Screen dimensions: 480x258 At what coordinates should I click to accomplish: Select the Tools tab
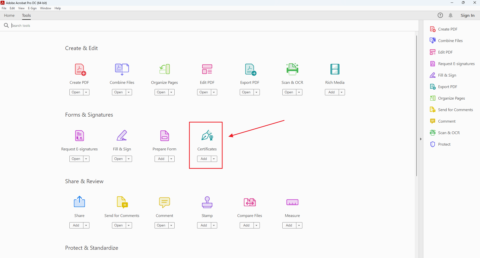(26, 16)
